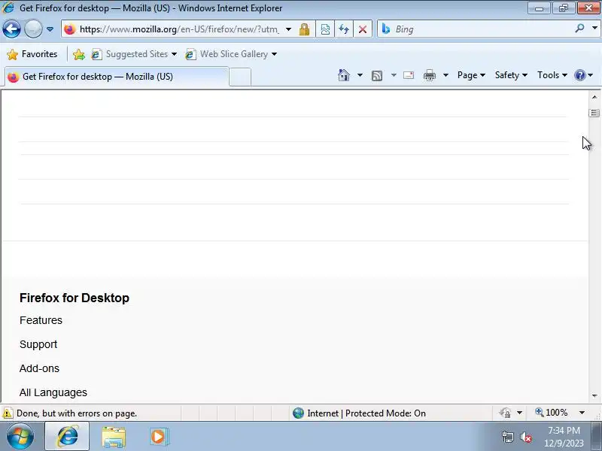
Task: Click into the Bing search box
Action: 483,29
